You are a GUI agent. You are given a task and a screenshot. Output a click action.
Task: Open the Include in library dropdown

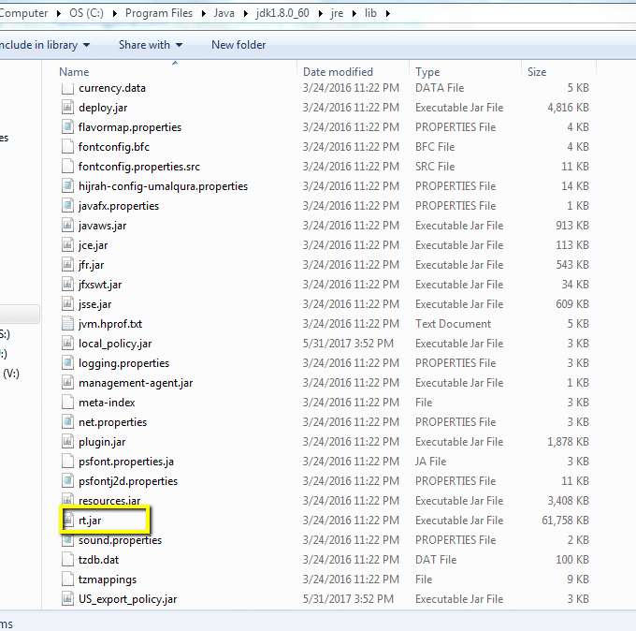45,45
